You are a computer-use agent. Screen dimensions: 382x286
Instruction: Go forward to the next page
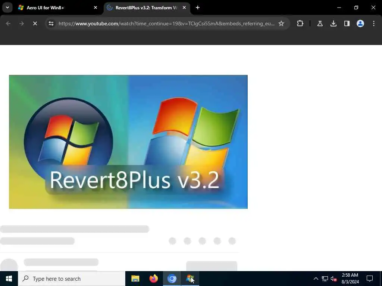tap(21, 23)
